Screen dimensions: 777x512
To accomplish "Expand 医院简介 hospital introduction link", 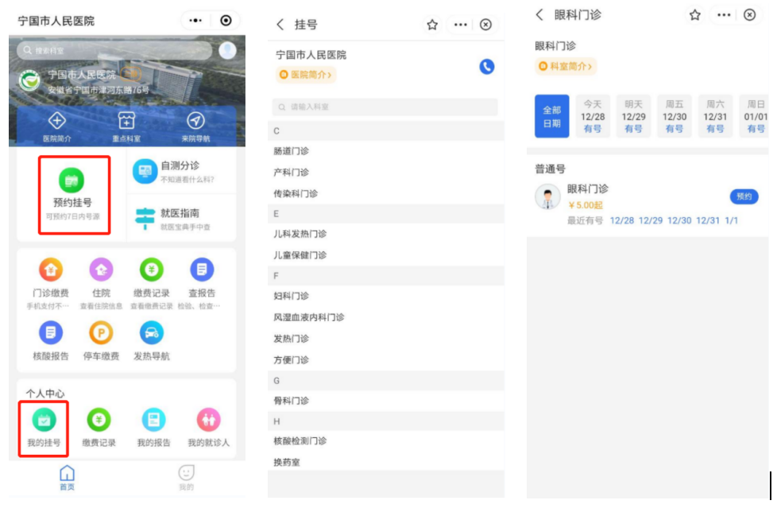I will click(x=306, y=75).
